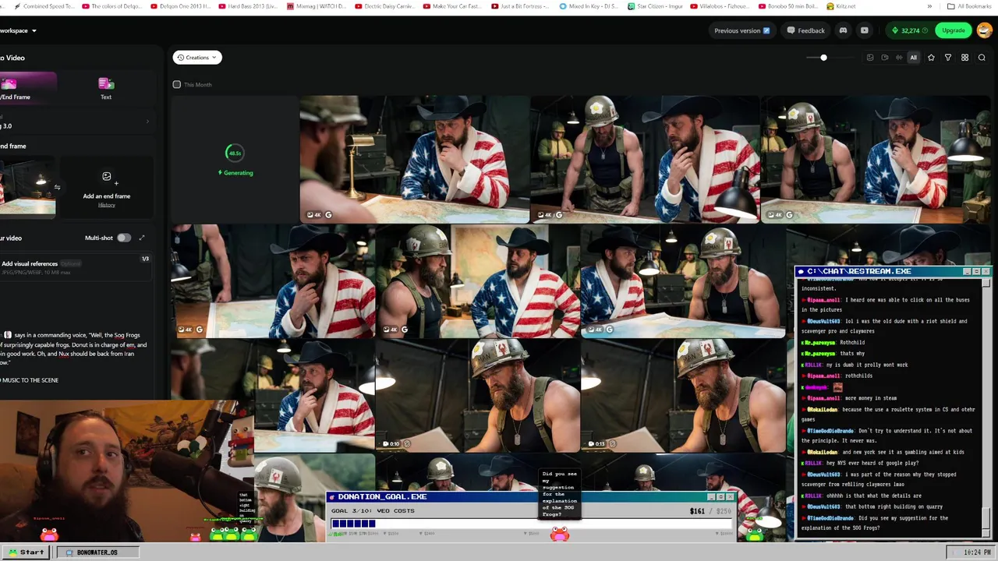Click Add visual references area
This screenshot has width=998, height=561.
76,267
